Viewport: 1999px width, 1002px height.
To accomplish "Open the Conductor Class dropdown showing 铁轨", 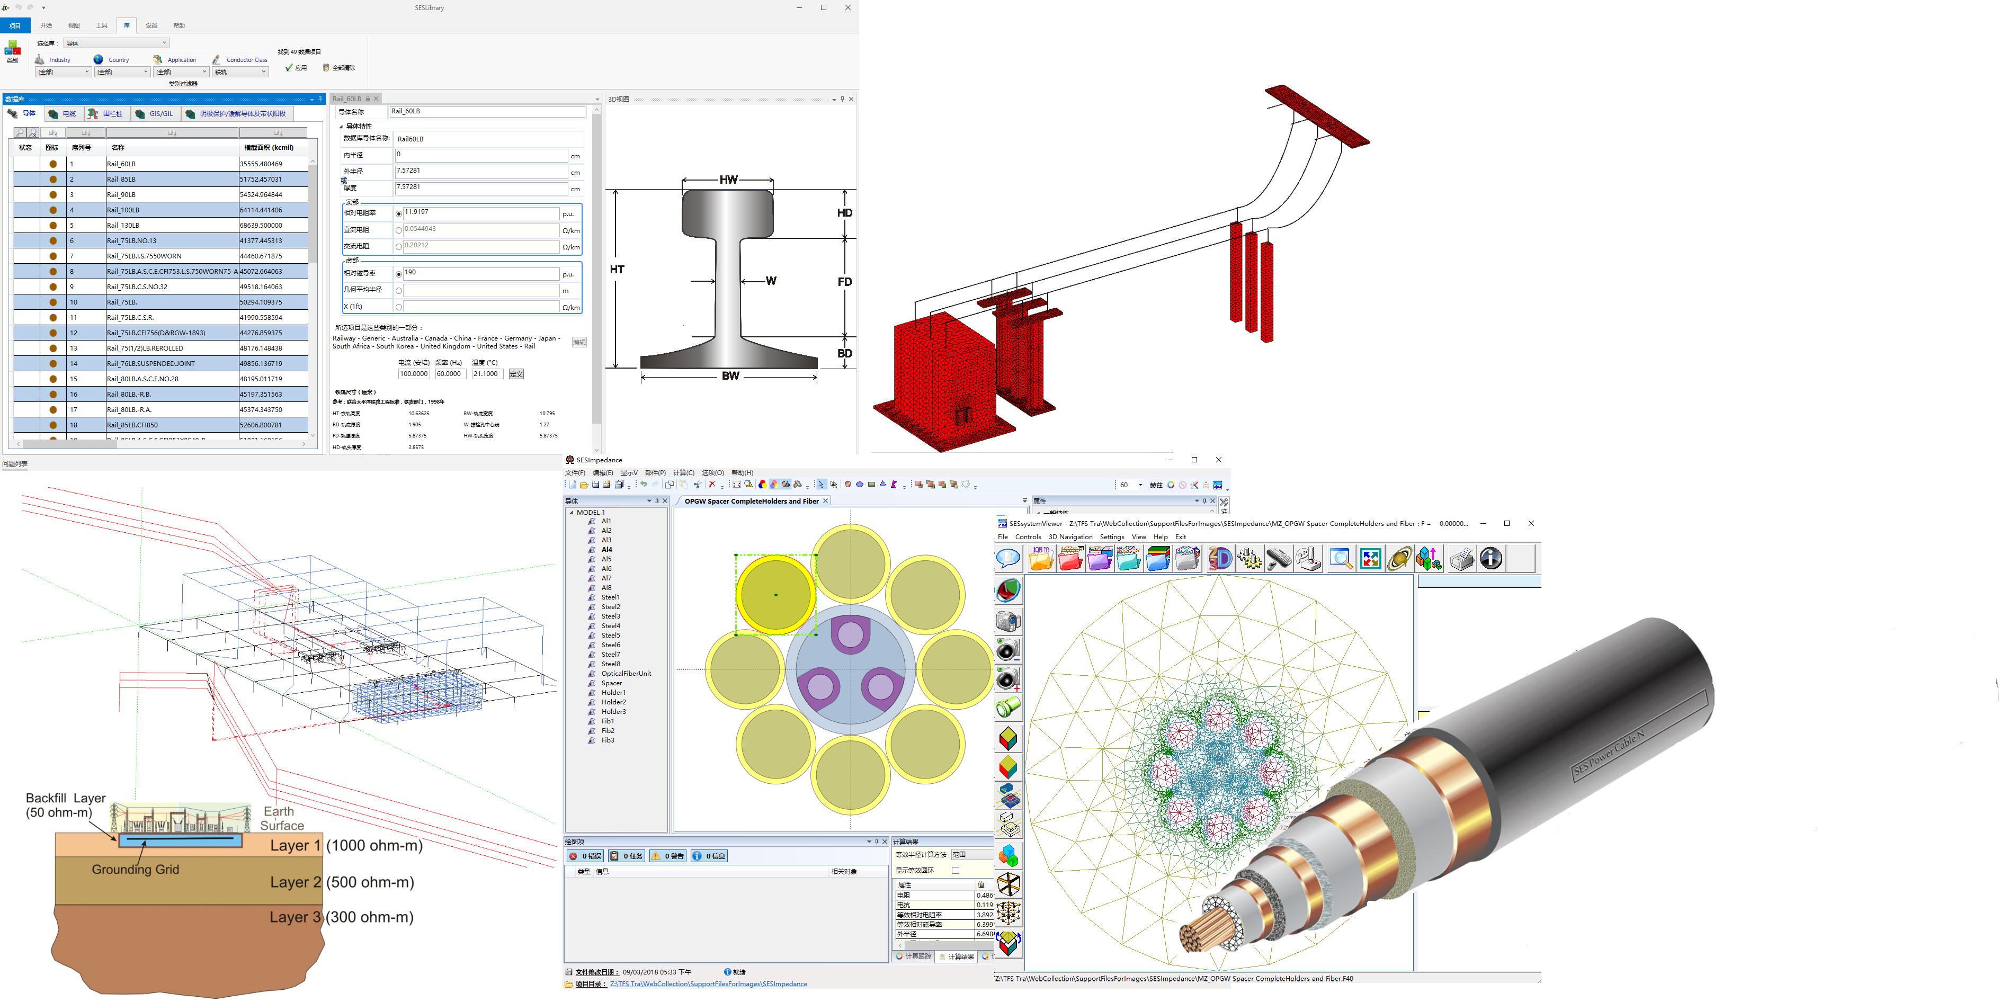I will [240, 72].
